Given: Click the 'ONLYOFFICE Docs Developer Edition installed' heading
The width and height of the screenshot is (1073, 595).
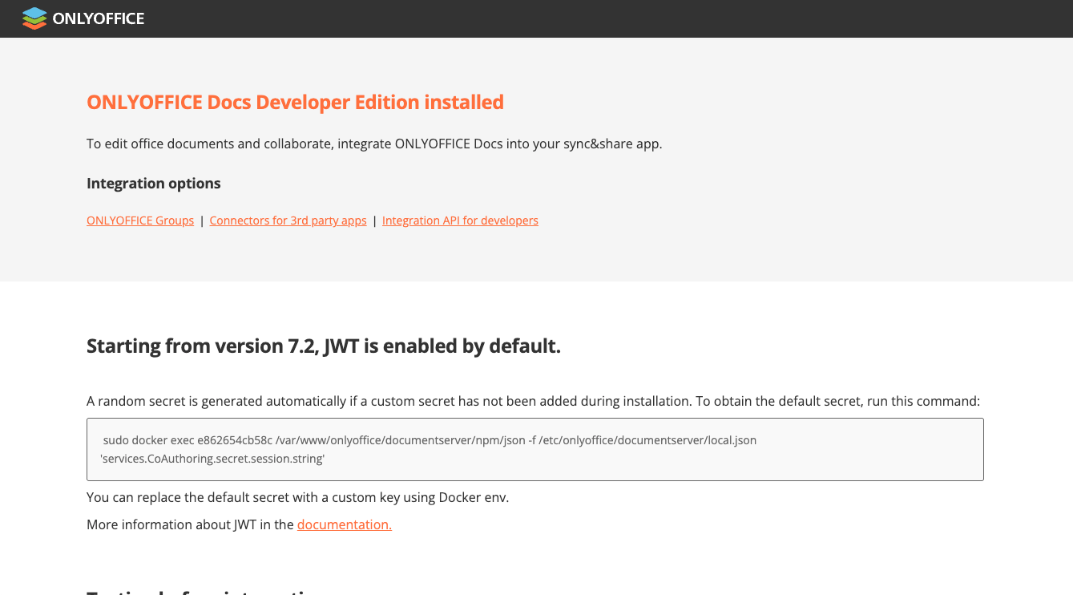Looking at the screenshot, I should pyautogui.click(x=295, y=103).
